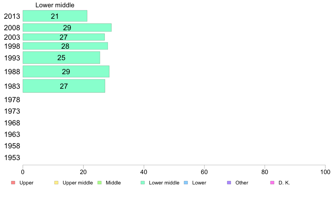Click the red Upper legend swatch
This screenshot has width=333, height=206.
(13, 183)
